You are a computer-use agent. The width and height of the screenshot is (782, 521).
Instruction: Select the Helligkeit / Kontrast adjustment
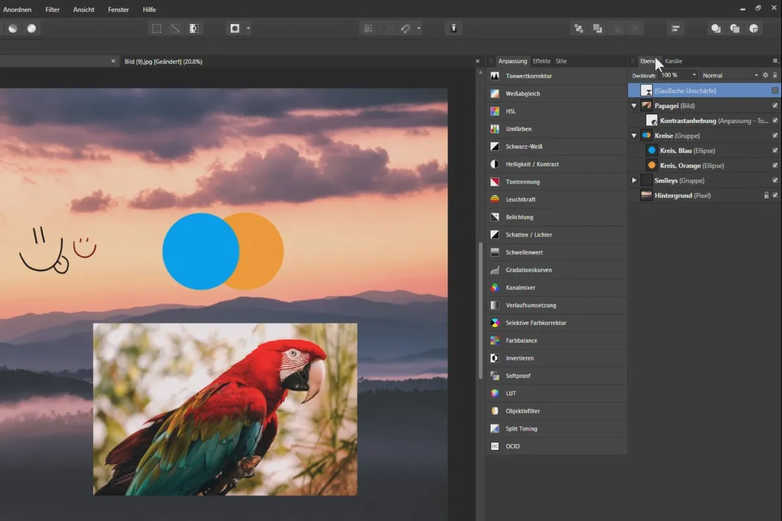coord(557,164)
